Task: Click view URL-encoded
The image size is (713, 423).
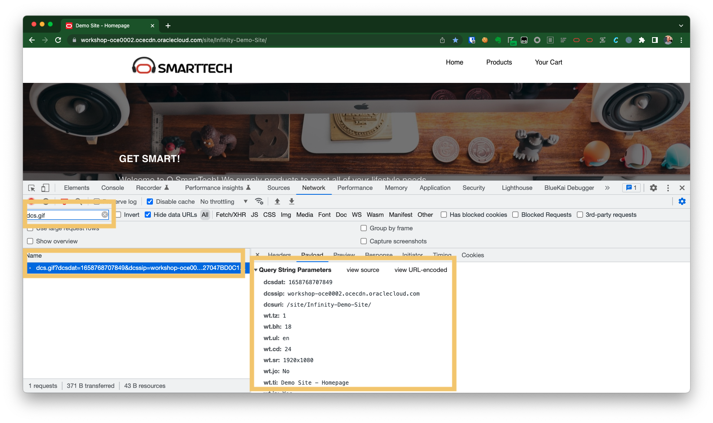Action: [421, 270]
